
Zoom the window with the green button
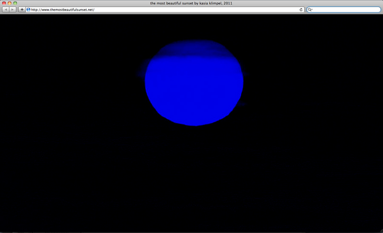coord(15,3)
